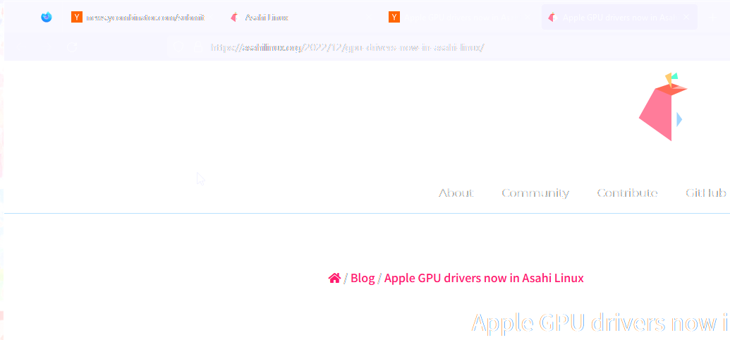Click the Firefox logo icon in the tab bar

[x=46, y=18]
